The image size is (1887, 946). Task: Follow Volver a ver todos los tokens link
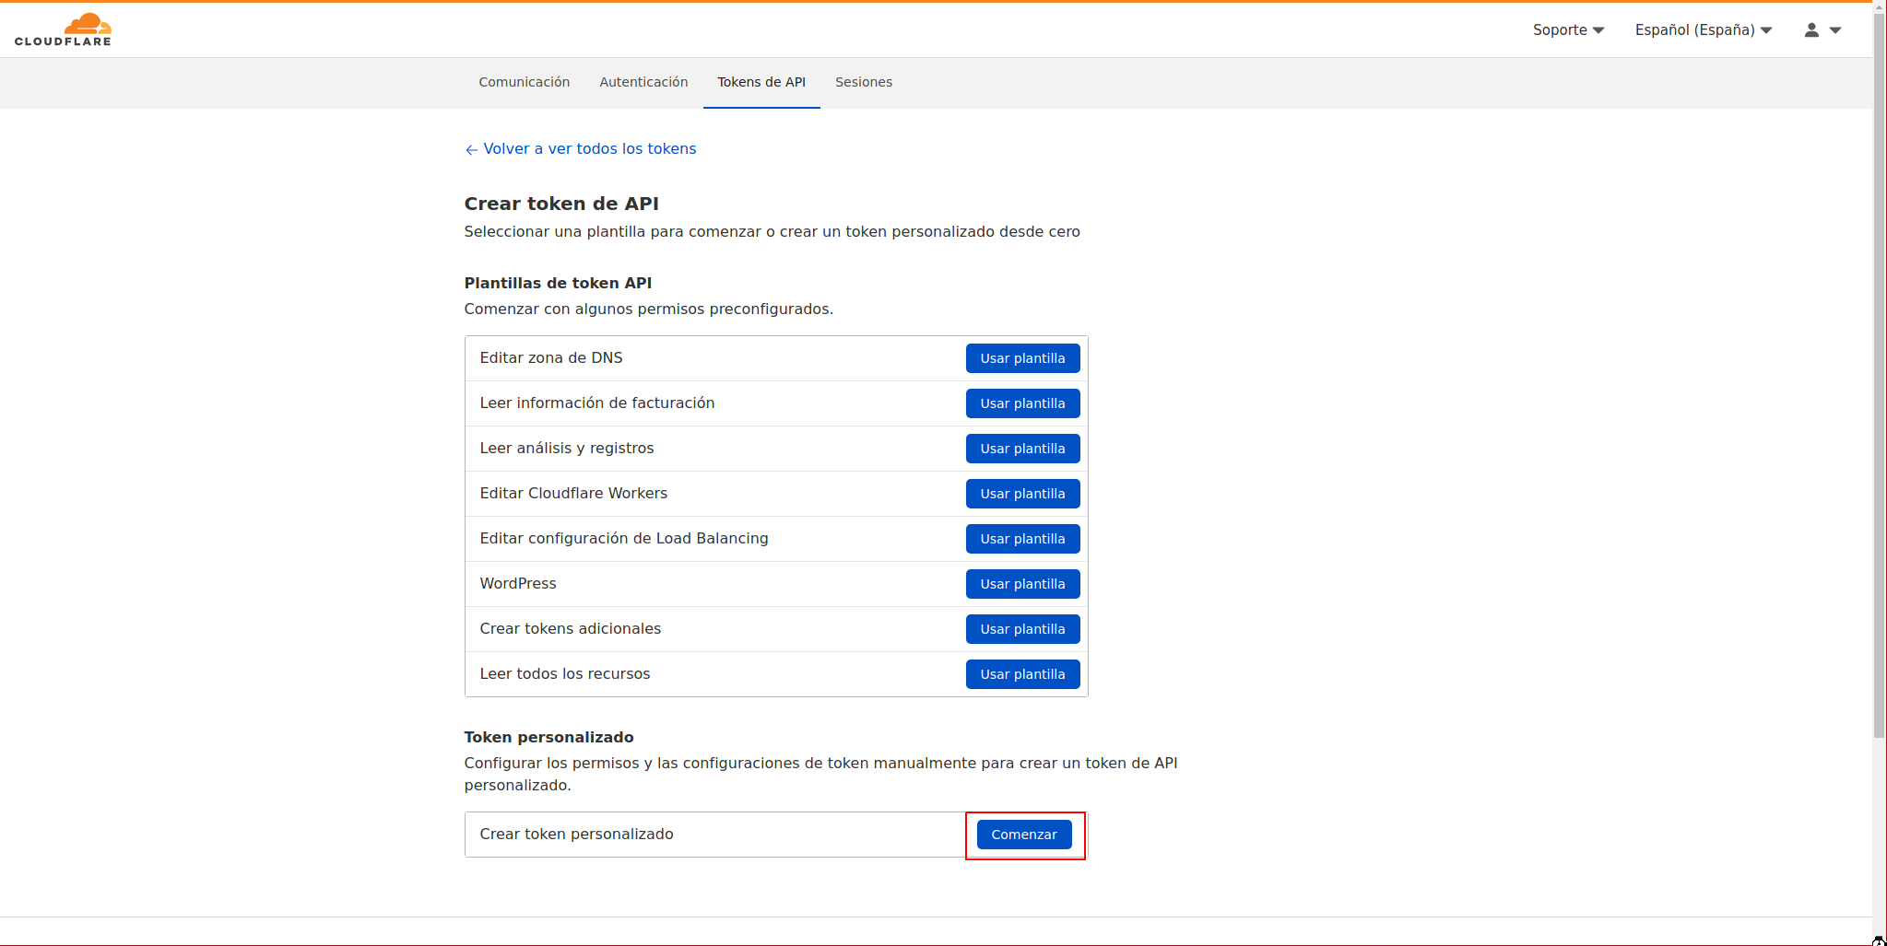click(x=589, y=149)
